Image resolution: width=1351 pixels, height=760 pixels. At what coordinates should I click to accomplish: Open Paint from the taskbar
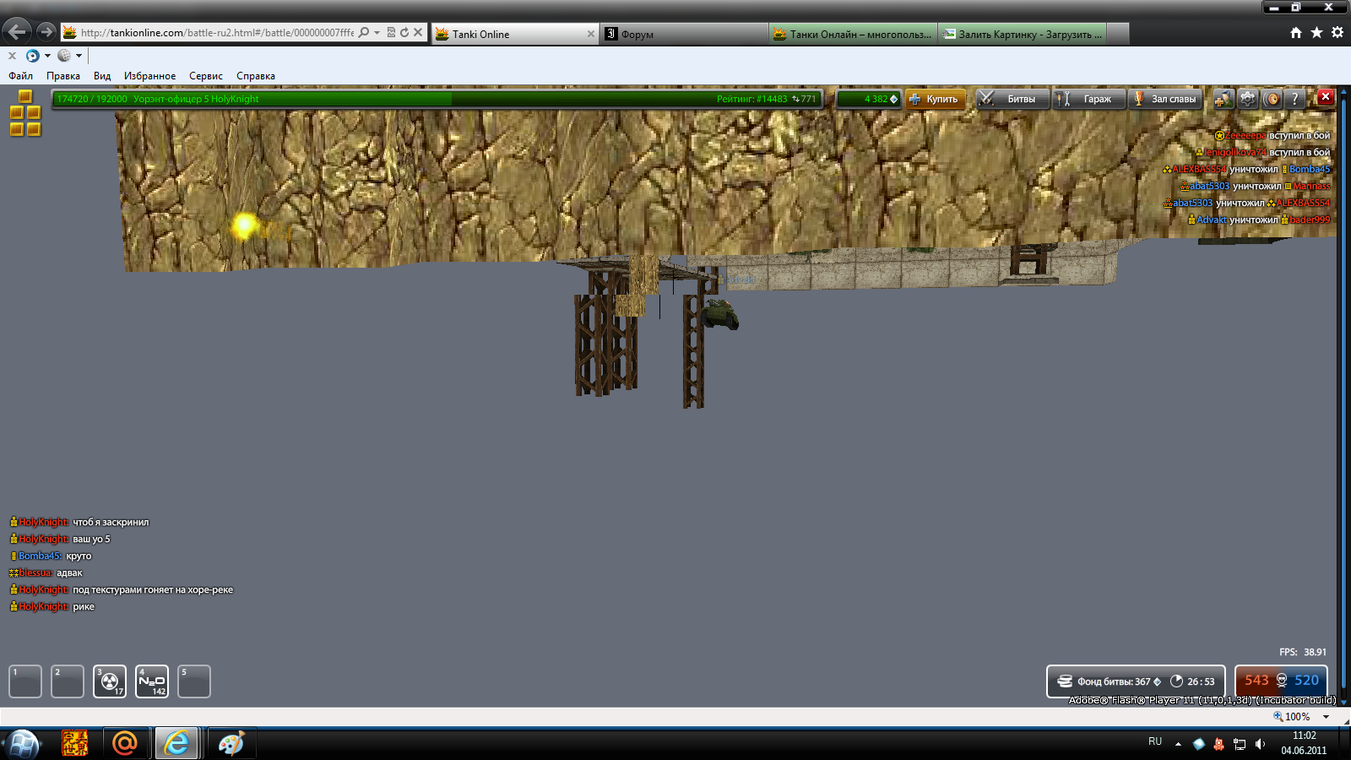click(x=231, y=743)
